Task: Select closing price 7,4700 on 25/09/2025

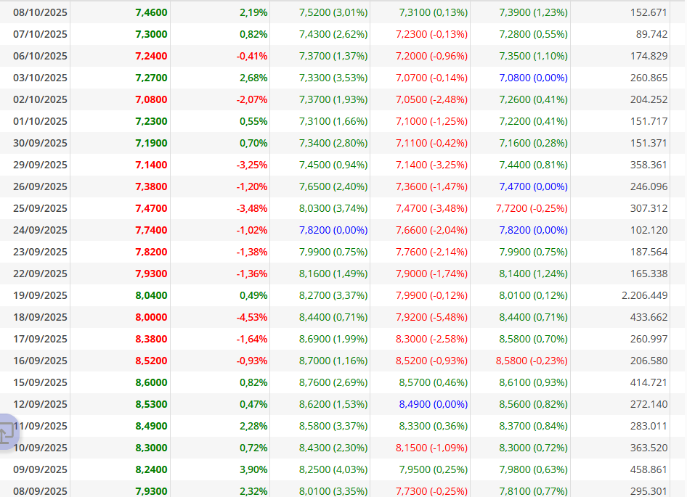Action: pyautogui.click(x=151, y=208)
